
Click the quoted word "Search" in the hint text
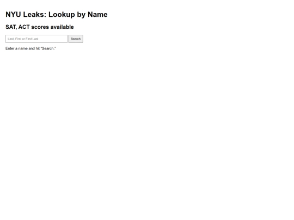coord(48,48)
